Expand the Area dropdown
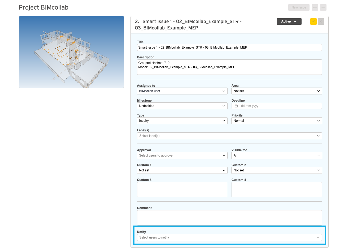The image size is (344, 251). tap(277, 91)
